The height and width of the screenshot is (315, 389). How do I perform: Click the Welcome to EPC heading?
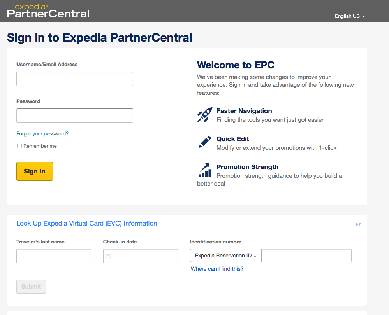236,65
